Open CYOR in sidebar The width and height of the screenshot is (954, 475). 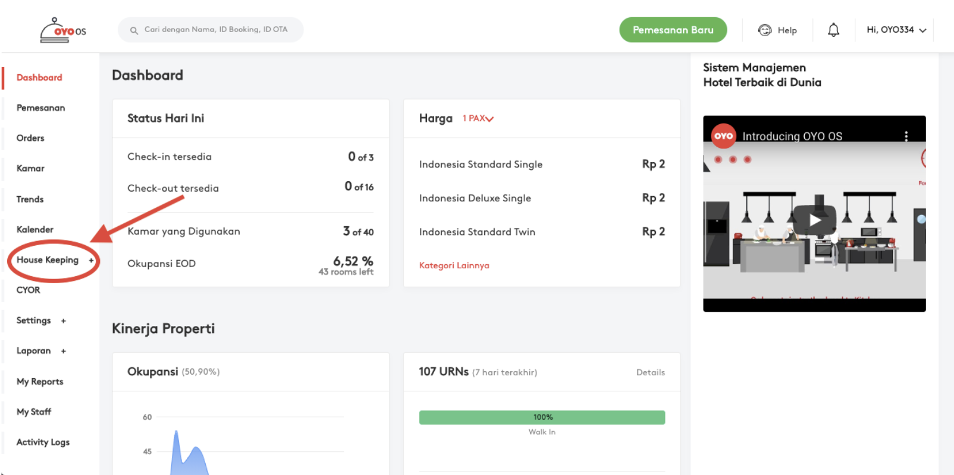click(x=28, y=290)
